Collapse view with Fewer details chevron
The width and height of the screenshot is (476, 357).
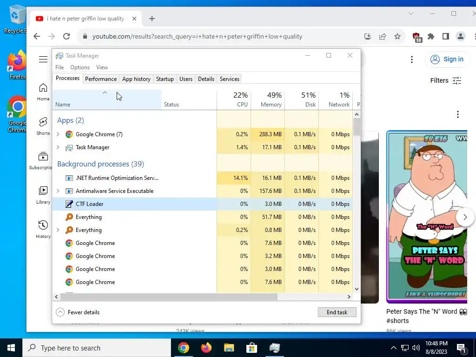tap(60, 312)
